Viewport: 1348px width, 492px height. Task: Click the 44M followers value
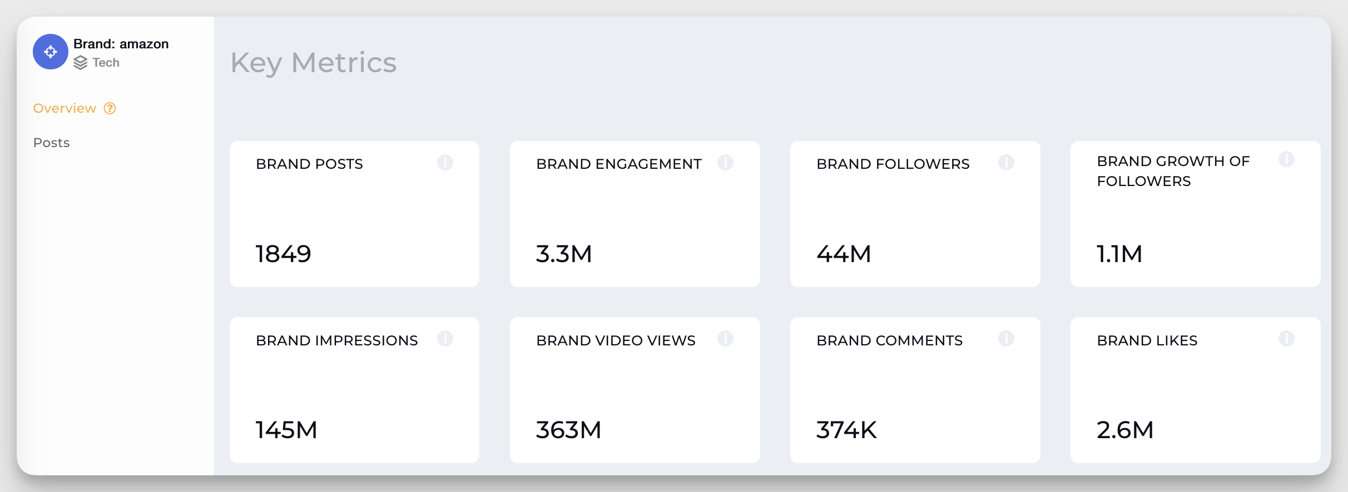click(x=844, y=254)
